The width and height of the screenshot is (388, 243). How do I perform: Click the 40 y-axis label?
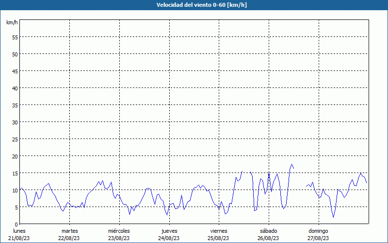coord(15,88)
